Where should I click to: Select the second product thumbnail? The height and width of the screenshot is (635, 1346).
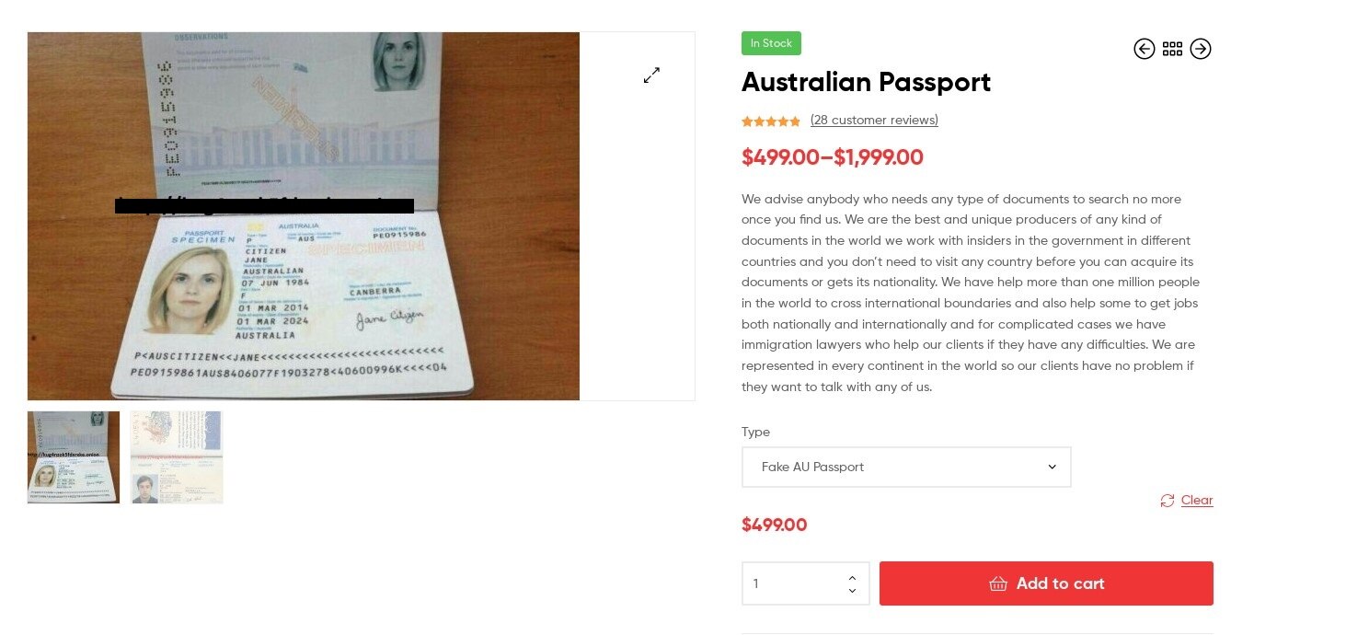click(x=177, y=457)
